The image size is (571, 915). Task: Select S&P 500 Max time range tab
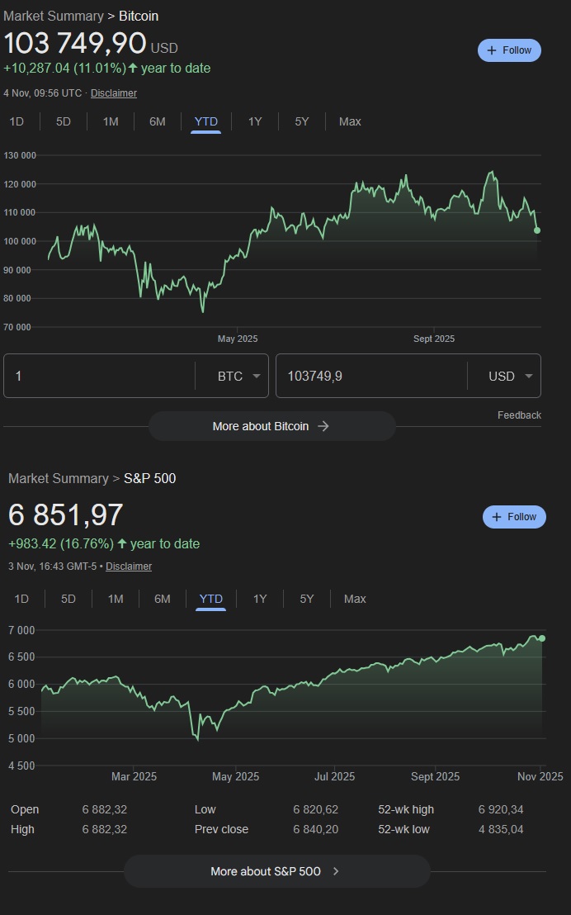[355, 599]
